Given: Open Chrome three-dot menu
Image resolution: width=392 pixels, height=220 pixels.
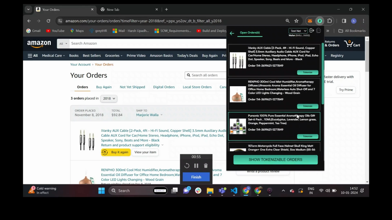Looking at the screenshot, I should coord(364,21).
